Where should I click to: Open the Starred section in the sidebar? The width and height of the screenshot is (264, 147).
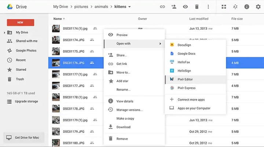(21, 70)
